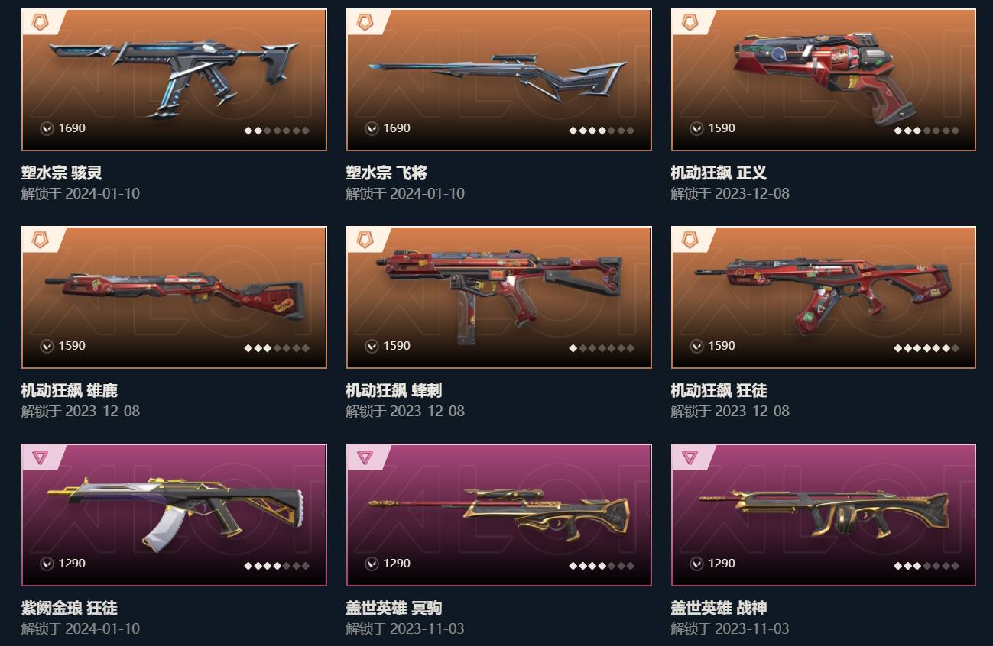
Task: Select the 机动狂飙 正义 pistol skin image
Action: click(x=824, y=79)
